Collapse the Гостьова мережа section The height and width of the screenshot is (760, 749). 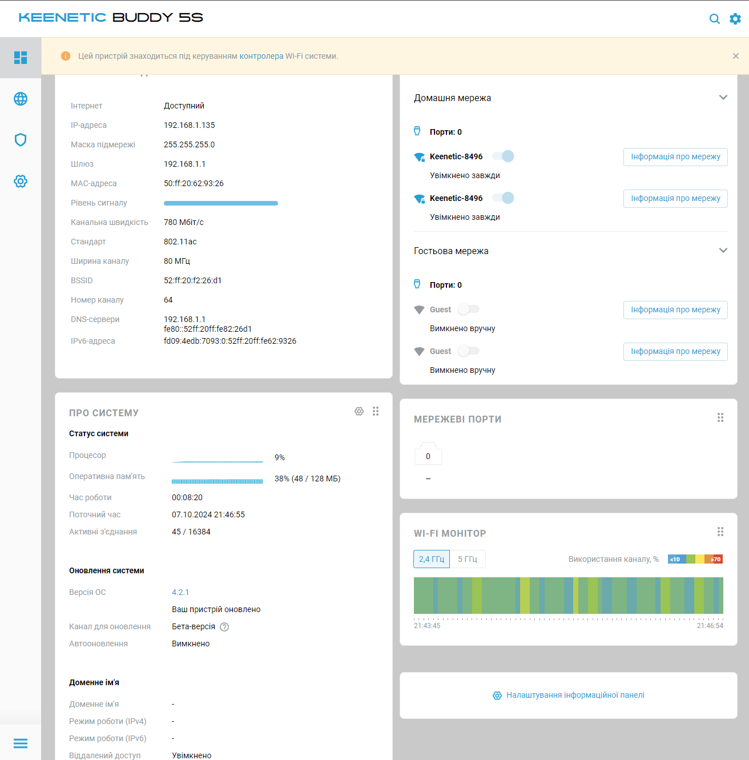[723, 250]
